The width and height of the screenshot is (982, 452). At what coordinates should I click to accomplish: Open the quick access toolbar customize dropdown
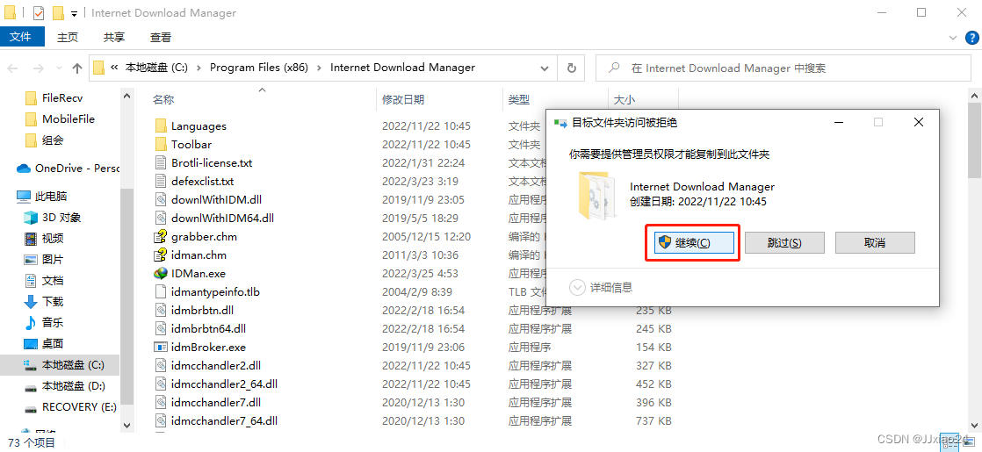pyautogui.click(x=74, y=12)
